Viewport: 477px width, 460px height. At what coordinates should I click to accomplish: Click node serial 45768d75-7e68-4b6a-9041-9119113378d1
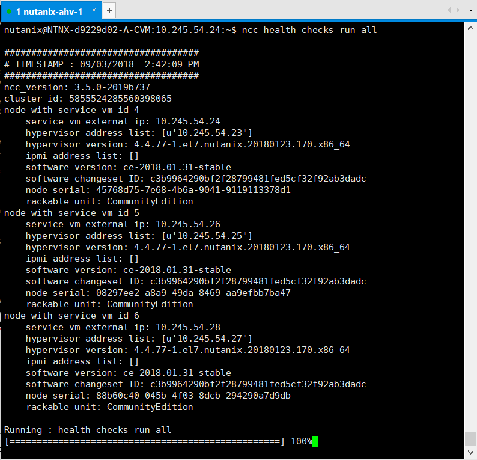click(158, 190)
